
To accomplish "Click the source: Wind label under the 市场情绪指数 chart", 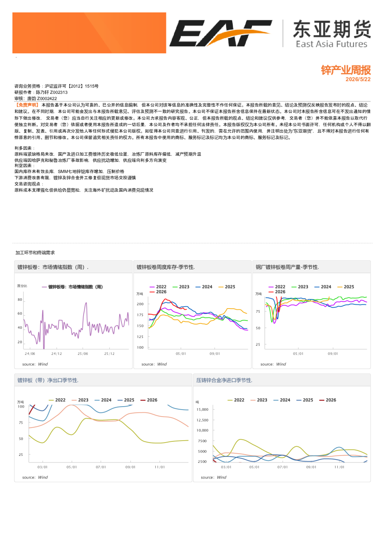I will [35, 364].
